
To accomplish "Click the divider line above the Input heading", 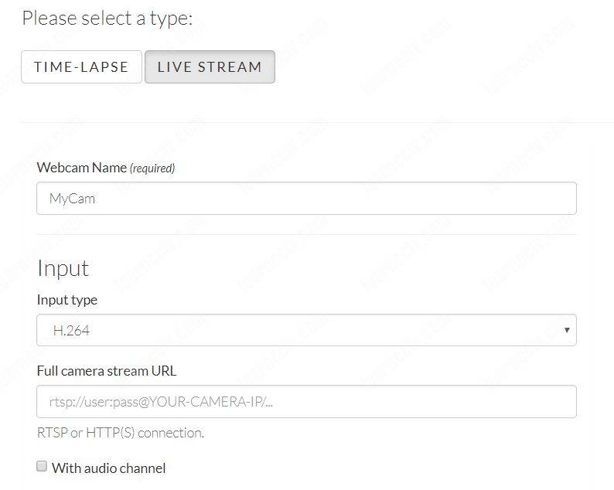I will [306, 234].
